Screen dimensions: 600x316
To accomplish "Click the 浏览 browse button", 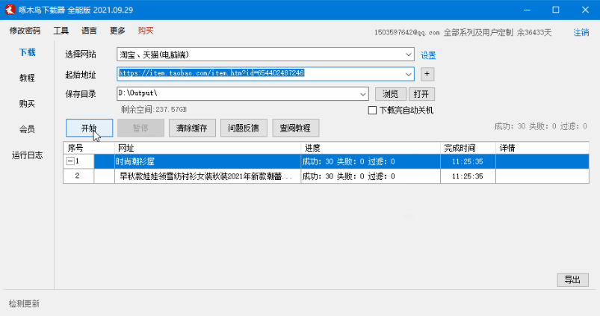I will click(390, 94).
